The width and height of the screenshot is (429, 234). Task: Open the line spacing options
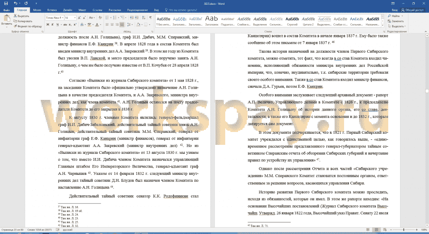[x=130, y=24]
